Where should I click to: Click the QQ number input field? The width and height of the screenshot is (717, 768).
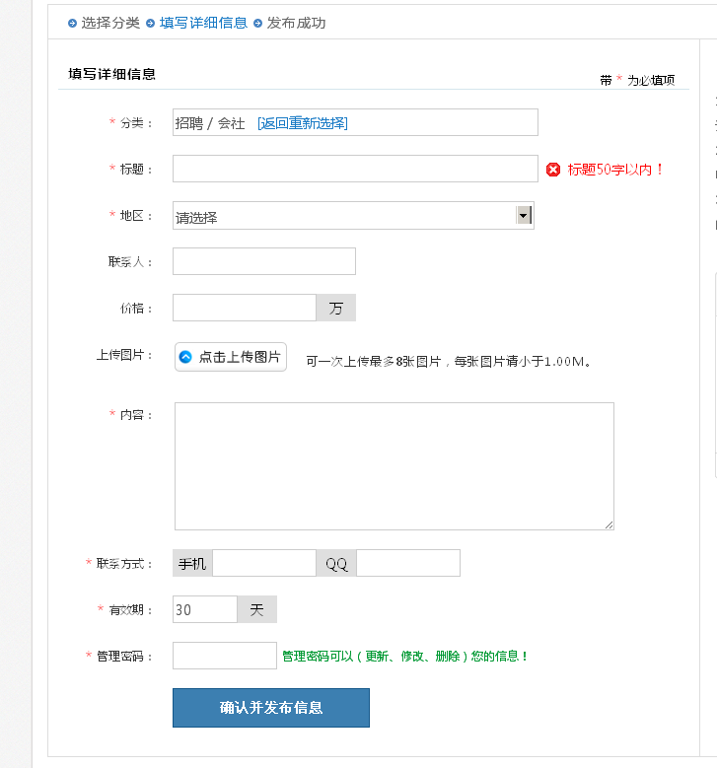coord(407,563)
